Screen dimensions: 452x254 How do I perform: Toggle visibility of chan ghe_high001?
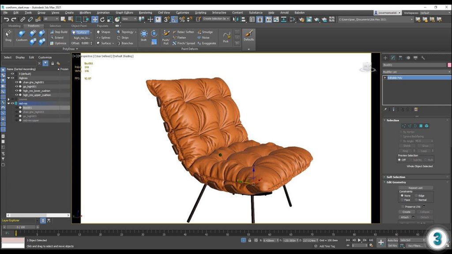pyautogui.click(x=17, y=82)
